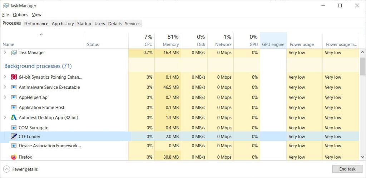Screen dimensions: 366x178
Task: Sort by the GPU column header
Action: [x=247, y=41]
